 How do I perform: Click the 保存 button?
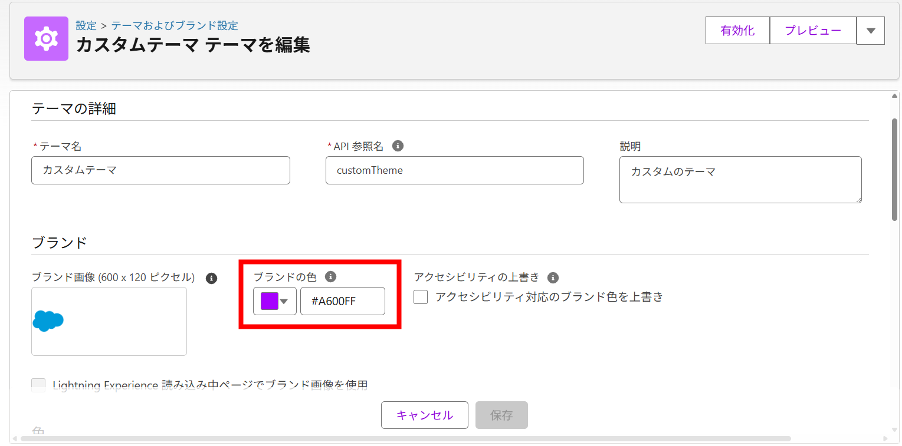coord(501,415)
